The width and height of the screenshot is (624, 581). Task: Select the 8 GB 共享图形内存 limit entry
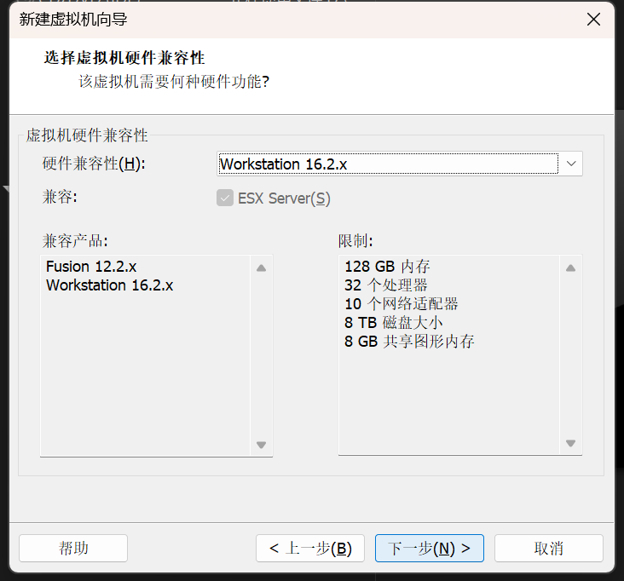[x=409, y=342]
